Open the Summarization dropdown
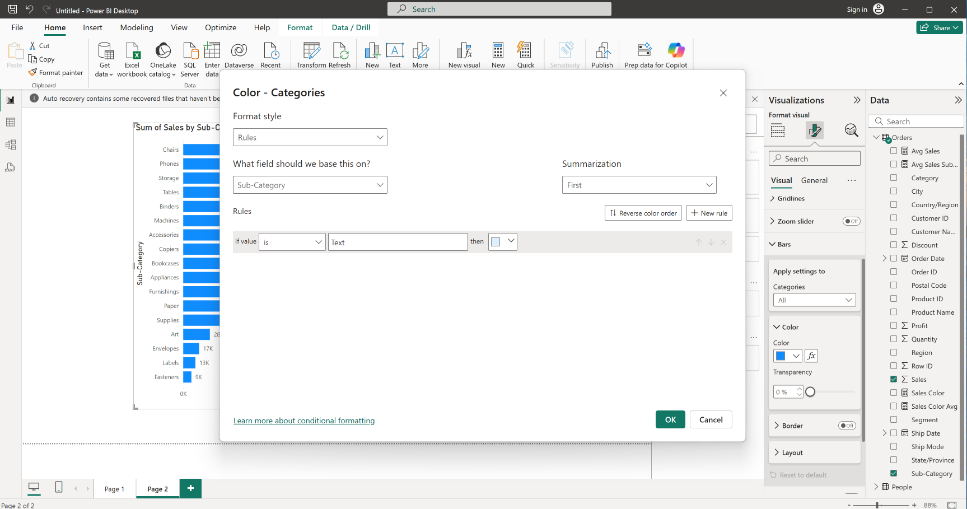This screenshot has width=967, height=509. (x=639, y=185)
